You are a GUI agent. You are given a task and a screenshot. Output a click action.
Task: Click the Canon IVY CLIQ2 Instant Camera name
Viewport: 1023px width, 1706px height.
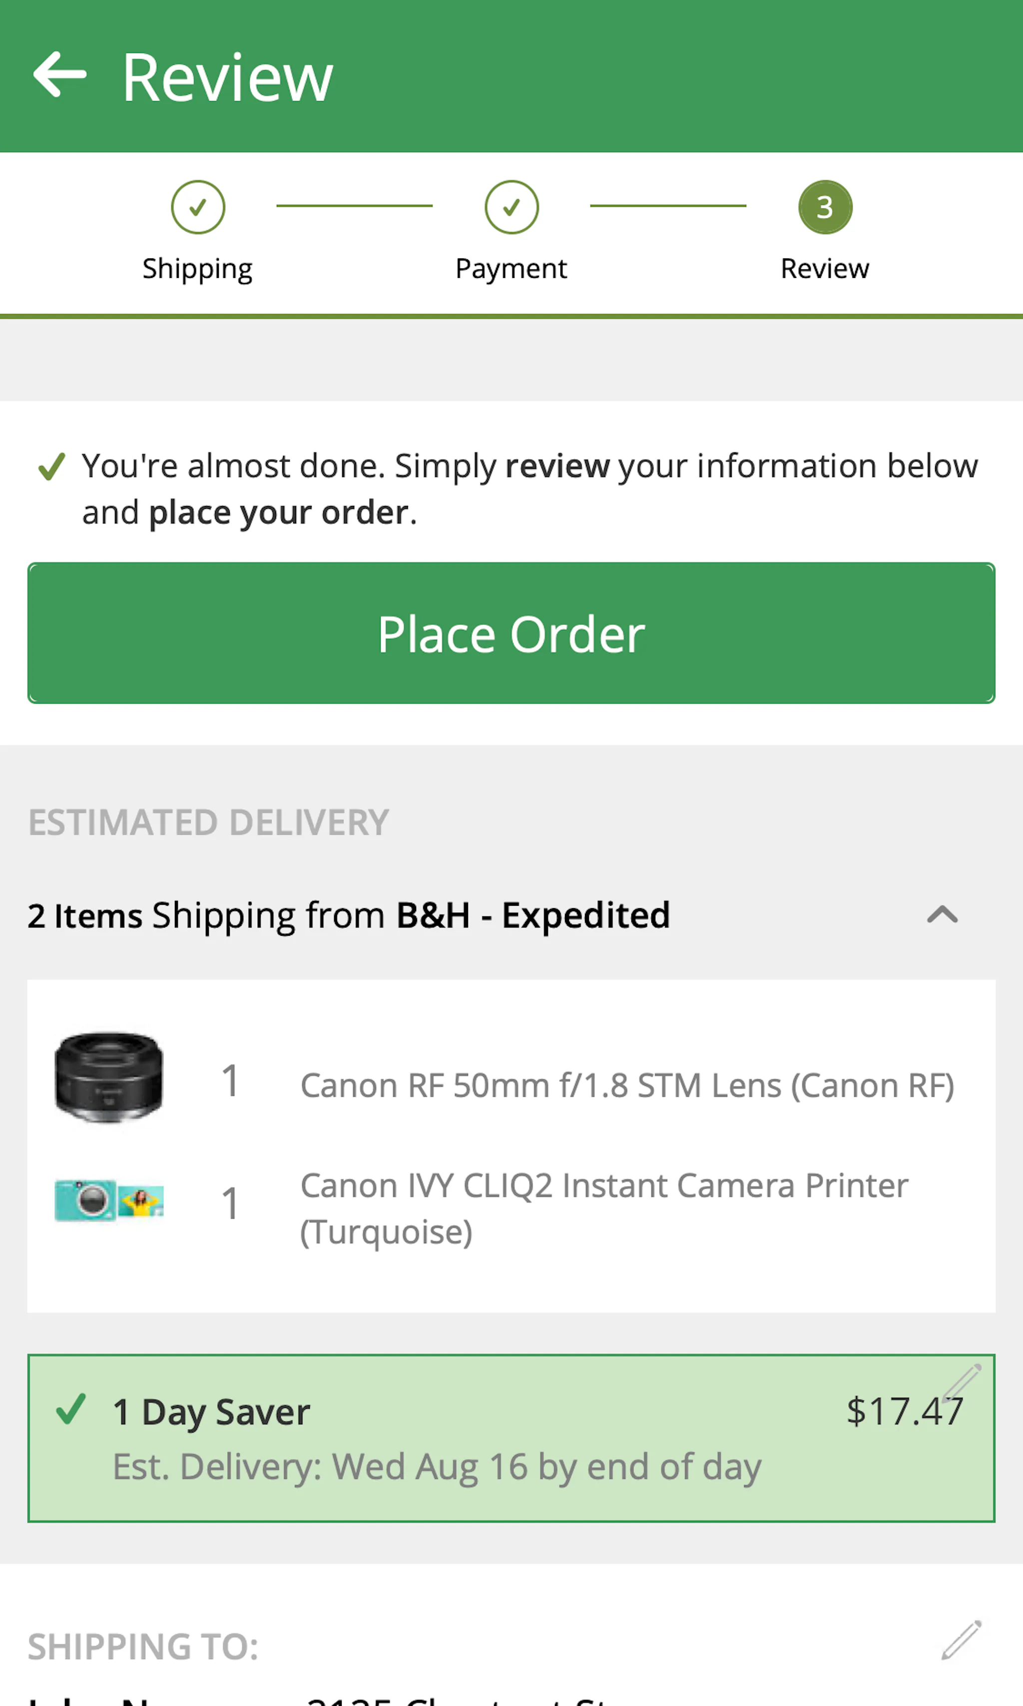[604, 1209]
